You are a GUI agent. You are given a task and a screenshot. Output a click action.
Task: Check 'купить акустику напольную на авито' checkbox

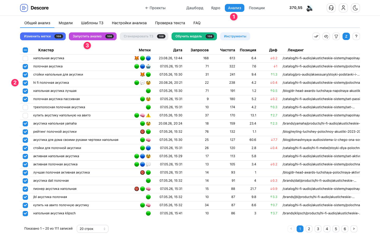[25, 115]
